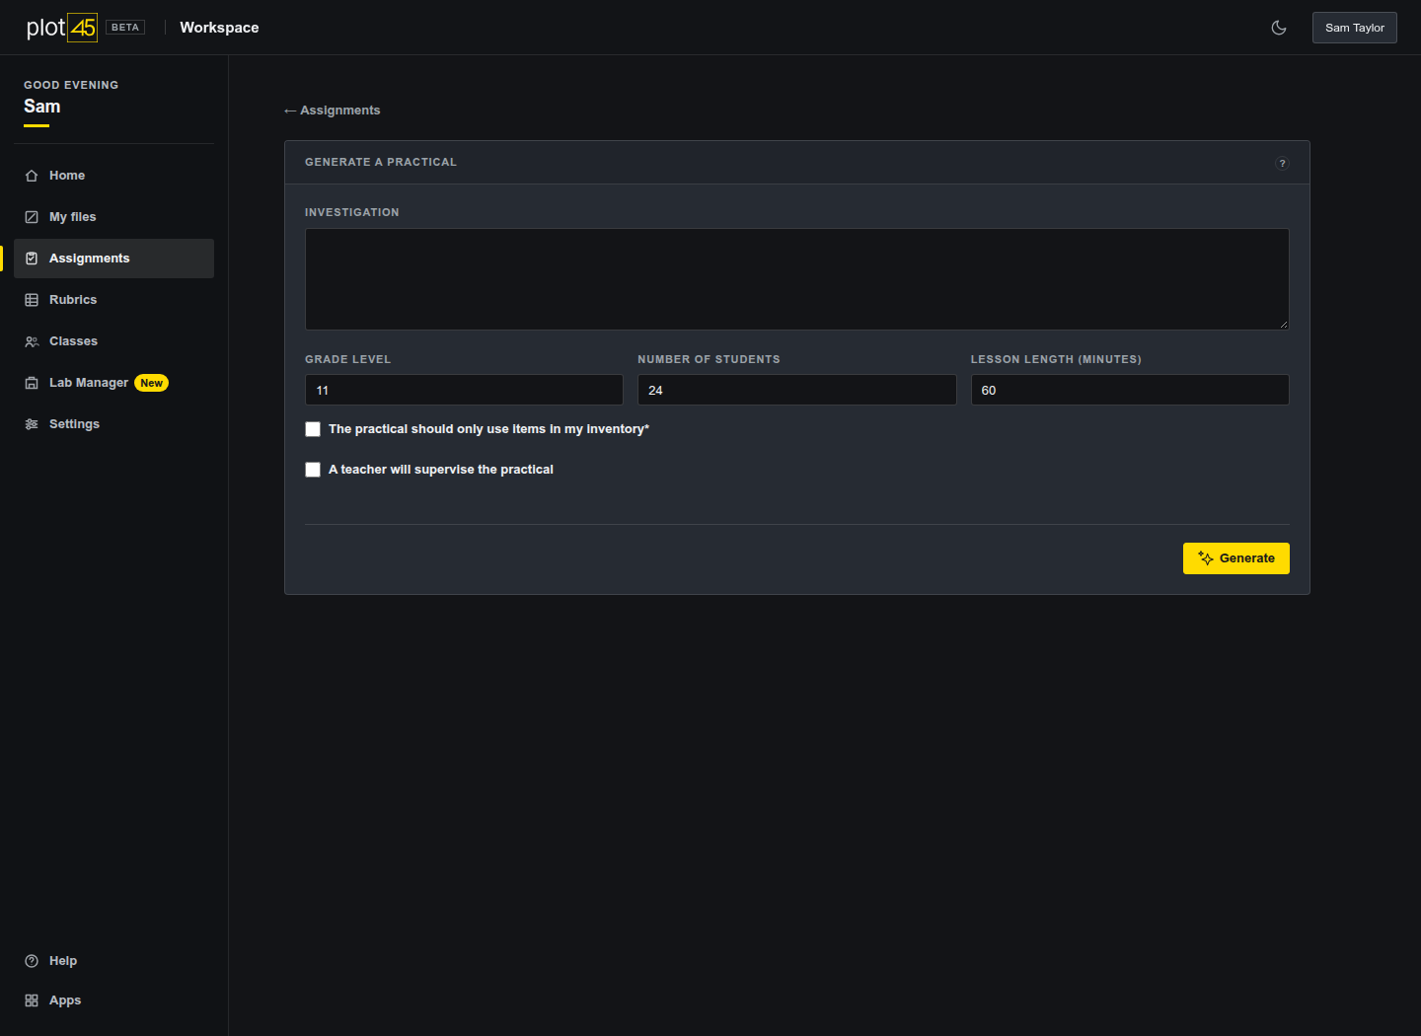1421x1036 pixels.
Task: Click the Lab Manager icon
Action: pos(32,383)
